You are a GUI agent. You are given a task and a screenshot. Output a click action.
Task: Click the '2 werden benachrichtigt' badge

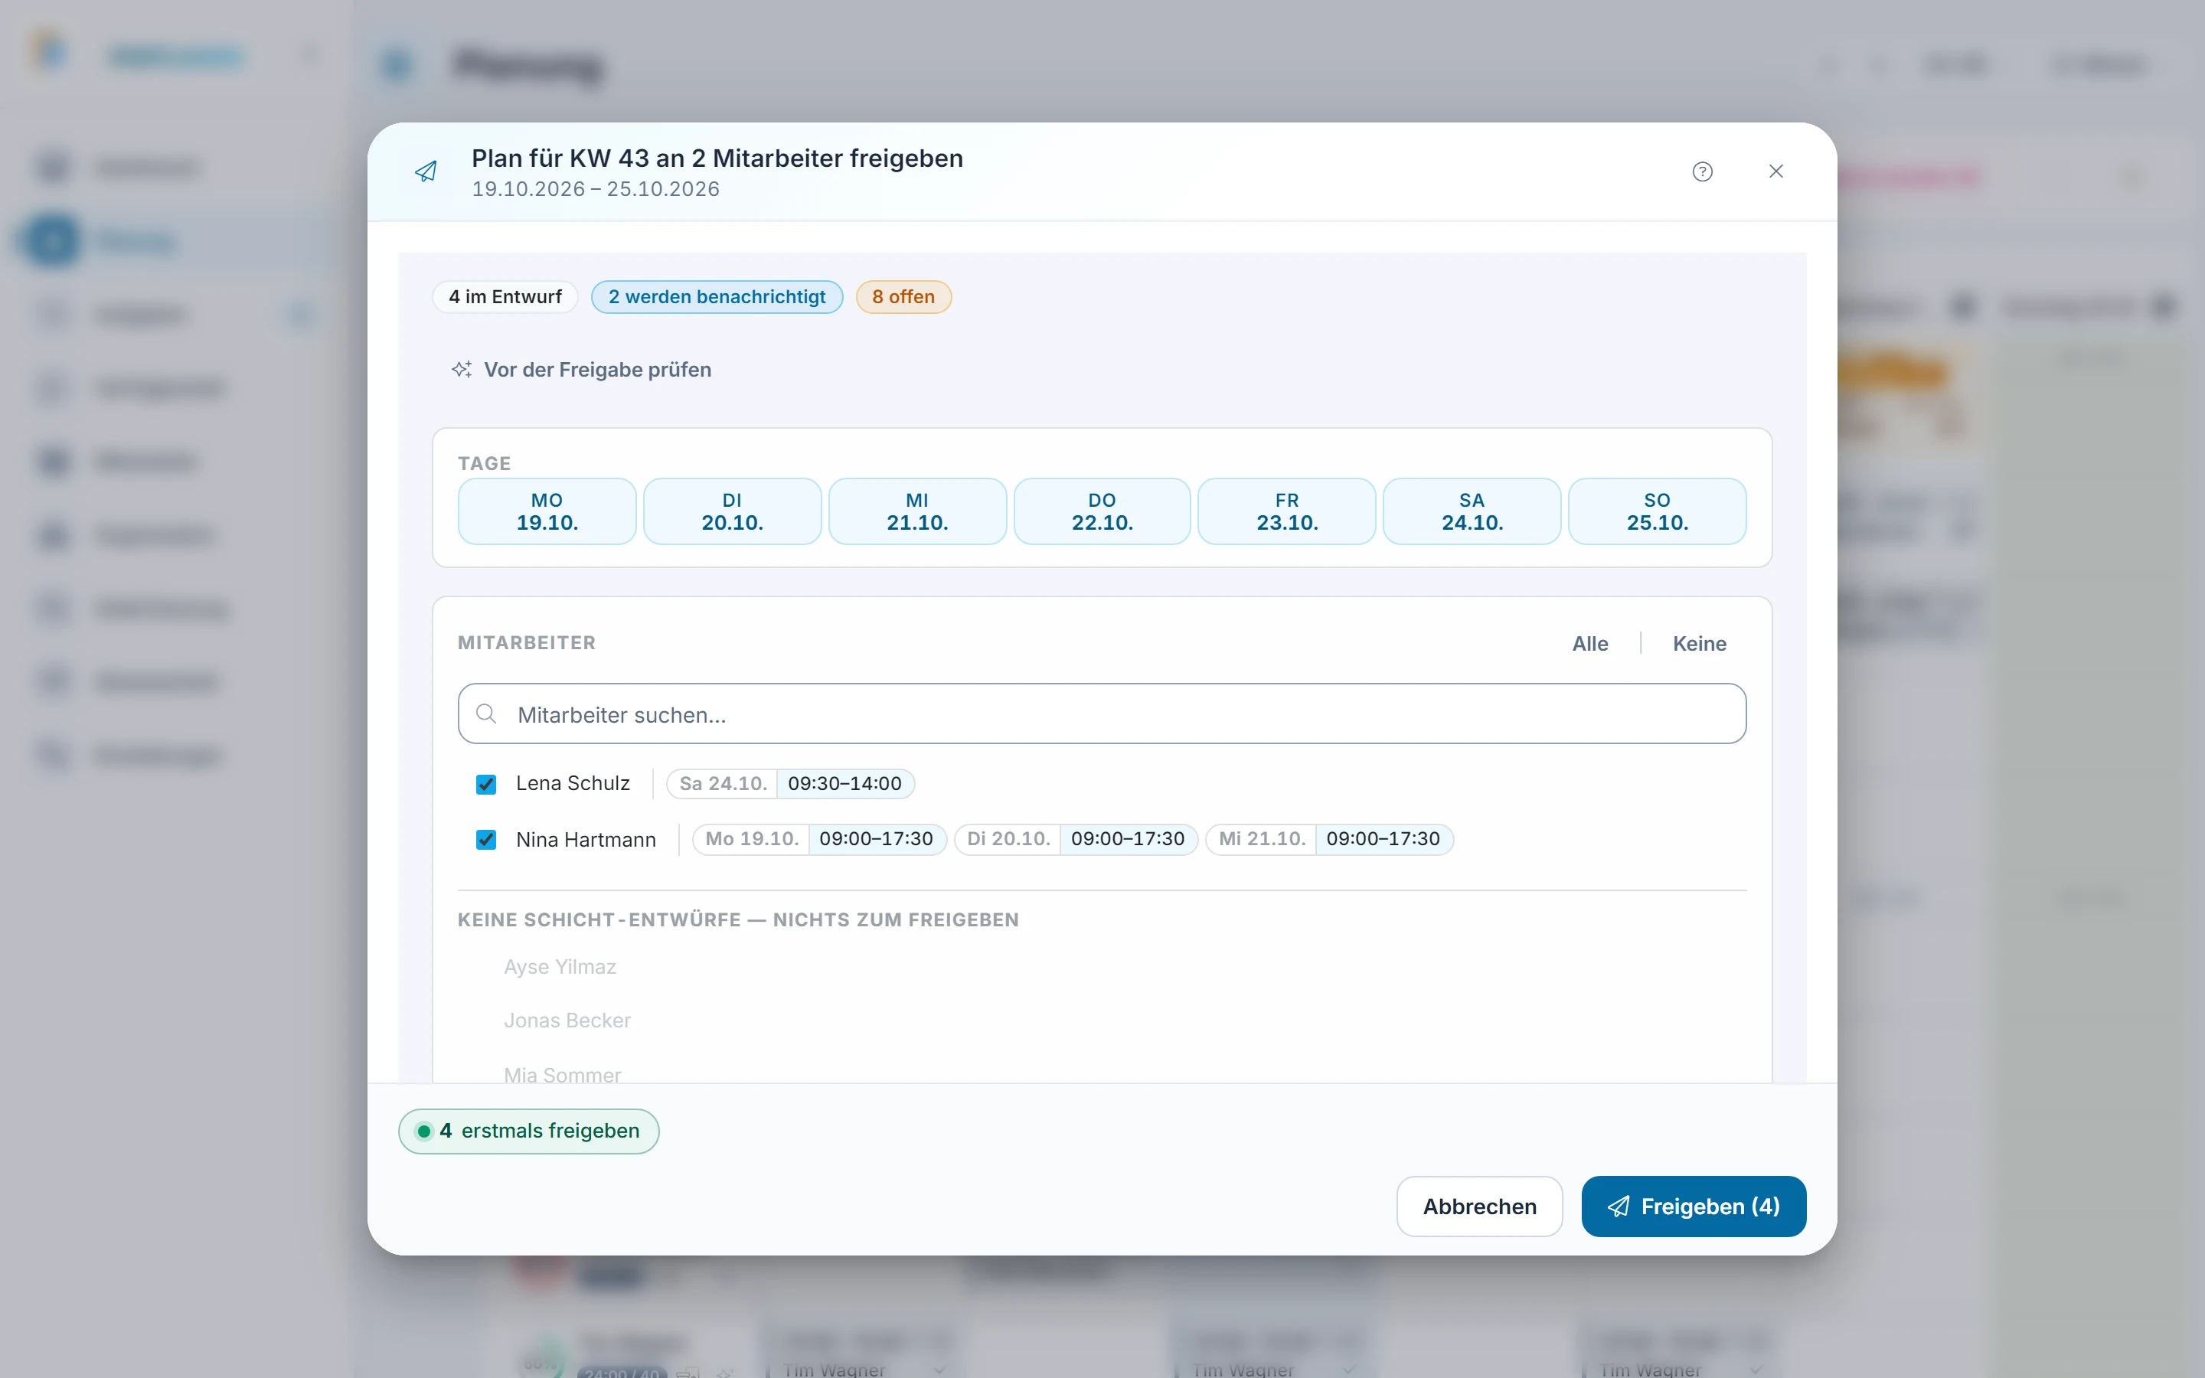(x=716, y=297)
